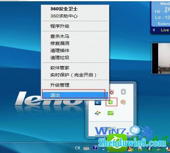
Task: Click the 360 green plus tray icon
Action: 110,102
